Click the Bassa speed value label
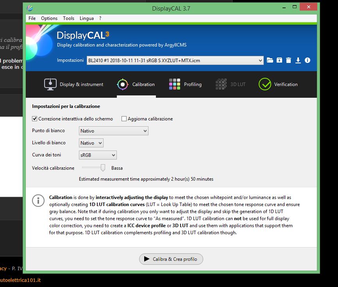338x287 pixels. (x=117, y=168)
